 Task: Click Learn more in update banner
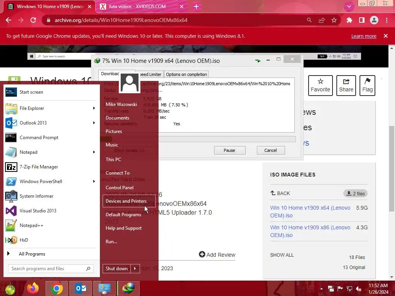pyautogui.click(x=364, y=36)
